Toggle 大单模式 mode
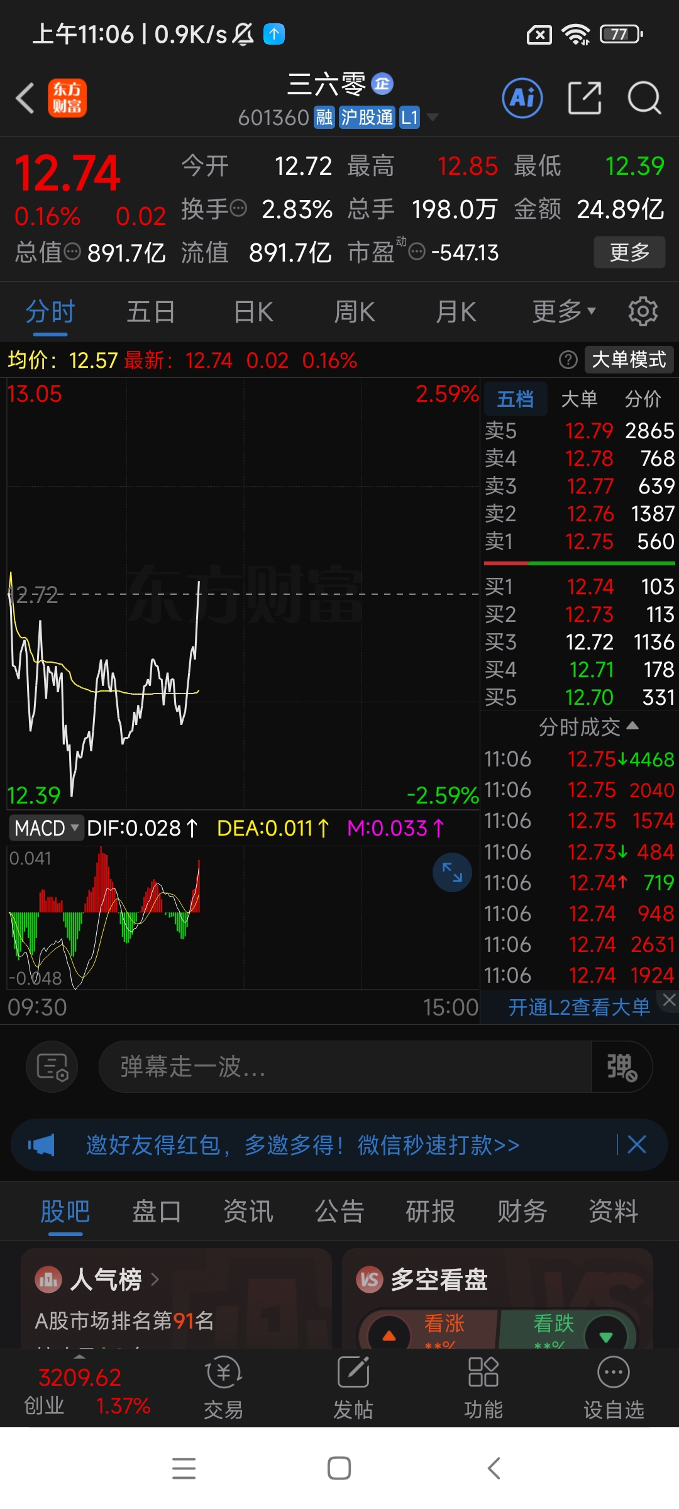The width and height of the screenshot is (679, 1509). [x=629, y=360]
